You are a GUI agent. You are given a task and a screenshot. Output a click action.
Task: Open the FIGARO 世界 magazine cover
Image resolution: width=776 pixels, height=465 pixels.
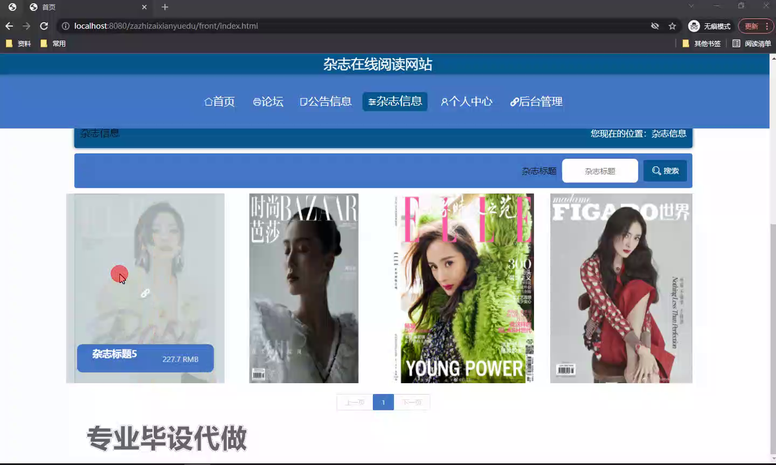621,288
